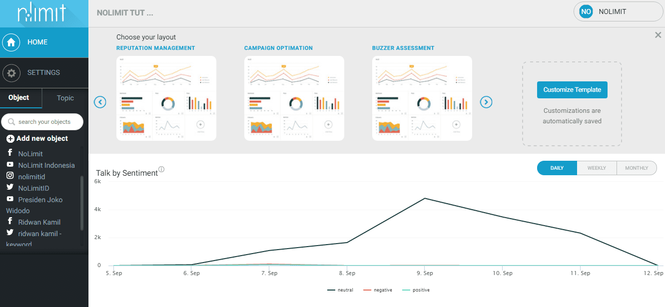Choose Reputation Management layout thumbnail
Viewport: 665px width, 307px height.
(166, 98)
